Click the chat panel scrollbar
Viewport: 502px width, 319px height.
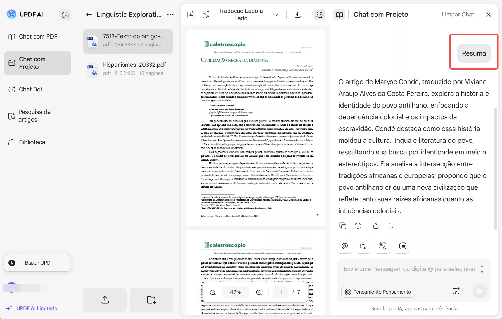click(x=496, y=169)
